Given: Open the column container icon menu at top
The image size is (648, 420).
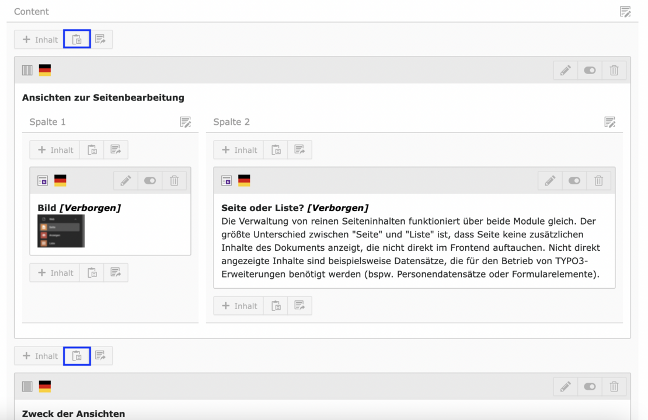Looking at the screenshot, I should coord(27,71).
